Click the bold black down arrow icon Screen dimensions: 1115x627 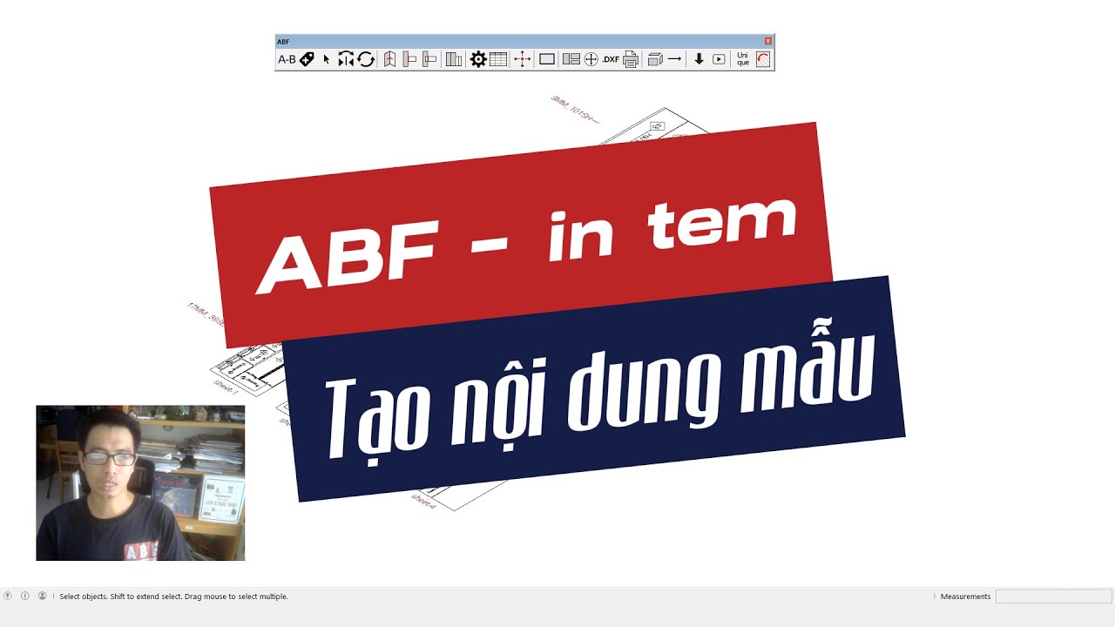tap(699, 59)
